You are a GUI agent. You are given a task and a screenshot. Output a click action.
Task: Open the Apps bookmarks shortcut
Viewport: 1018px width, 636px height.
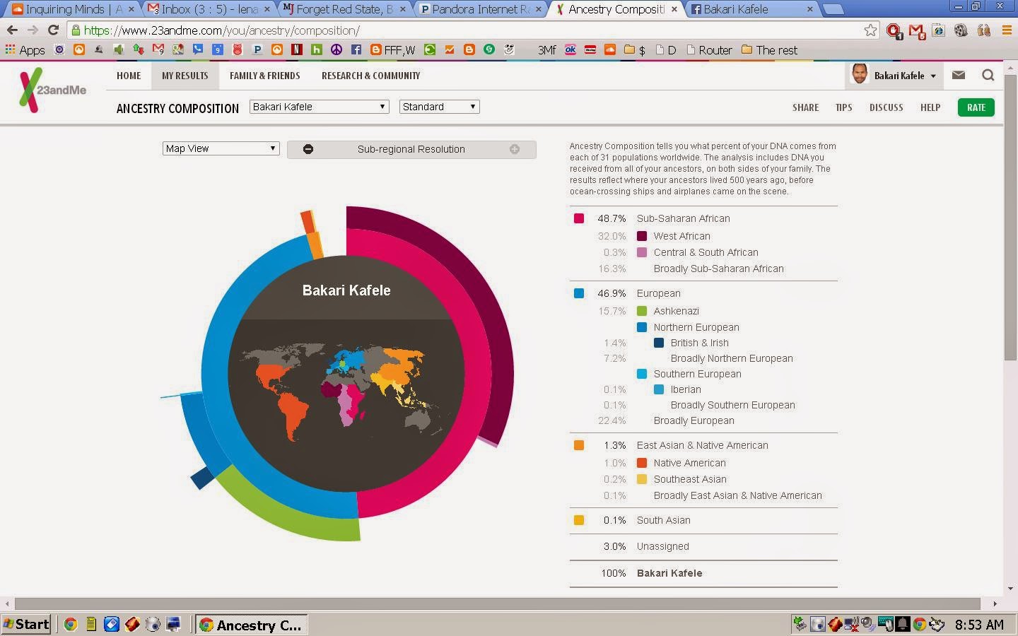tap(25, 50)
